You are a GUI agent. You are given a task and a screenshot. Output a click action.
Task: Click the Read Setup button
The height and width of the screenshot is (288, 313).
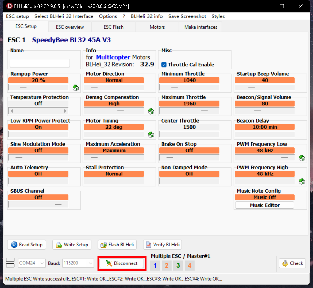pyautogui.click(x=27, y=245)
